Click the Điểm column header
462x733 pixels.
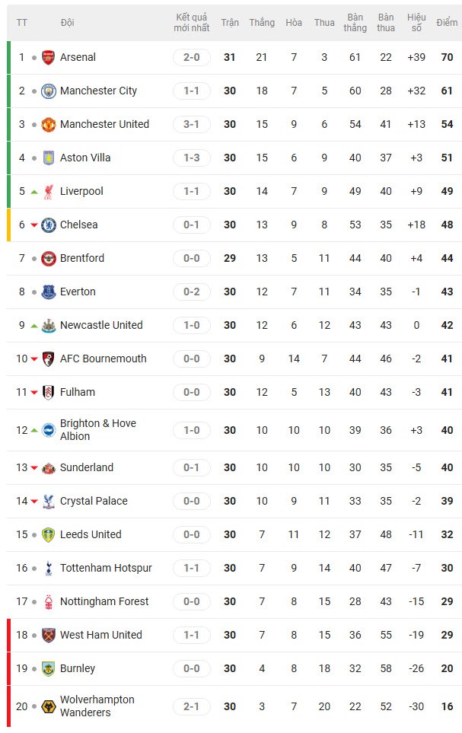447,23
